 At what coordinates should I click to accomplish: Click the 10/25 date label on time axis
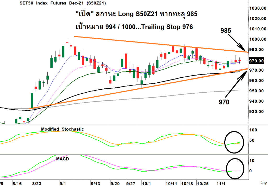point(203,184)
